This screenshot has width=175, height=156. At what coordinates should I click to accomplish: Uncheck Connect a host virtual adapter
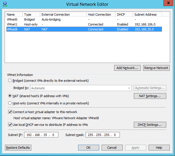pyautogui.click(x=10, y=112)
